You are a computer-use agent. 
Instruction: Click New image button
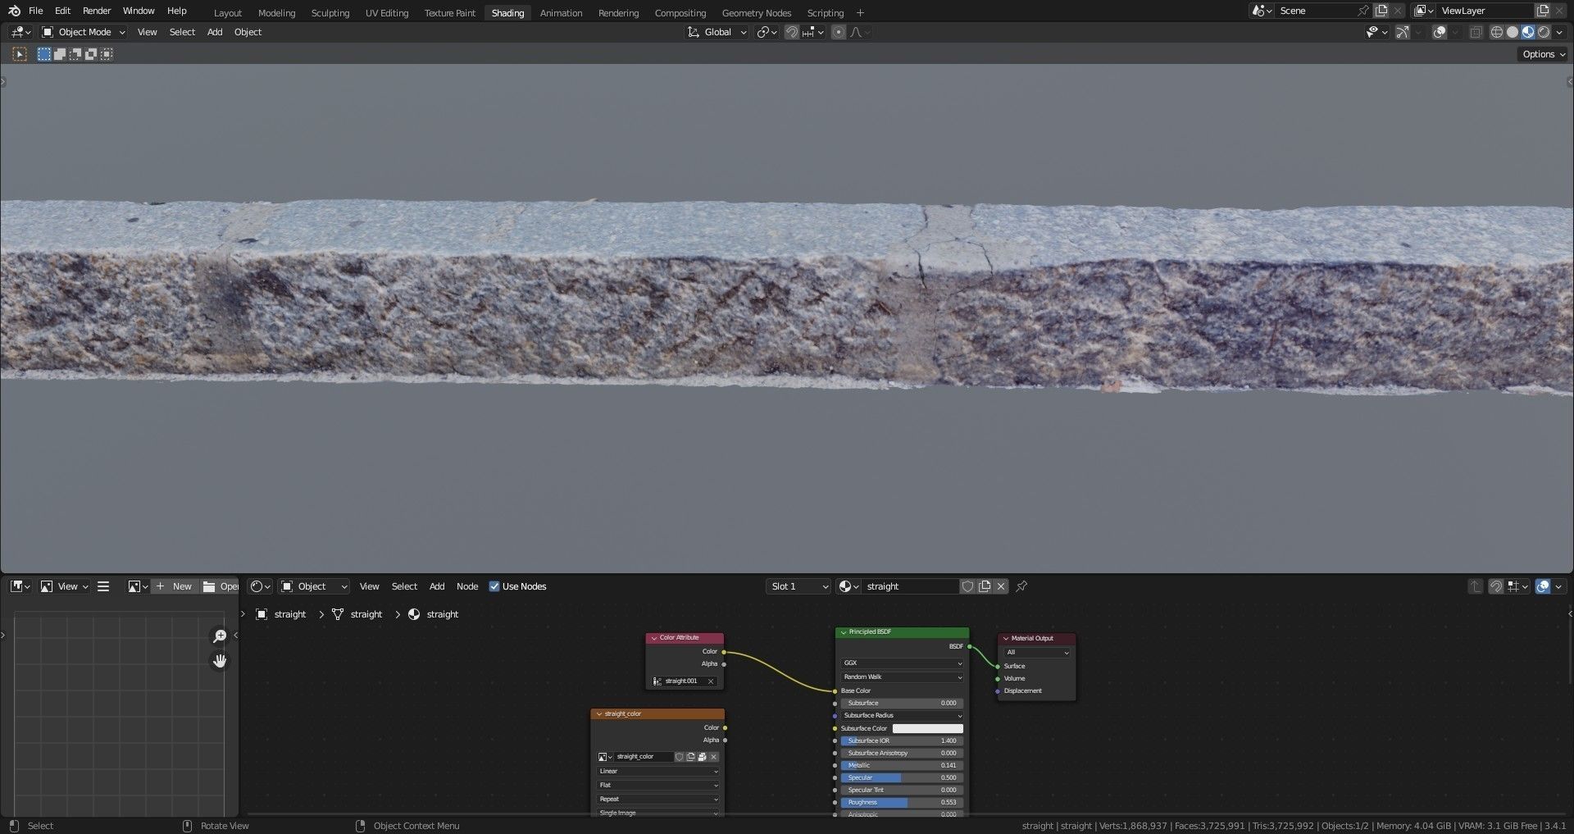click(174, 586)
